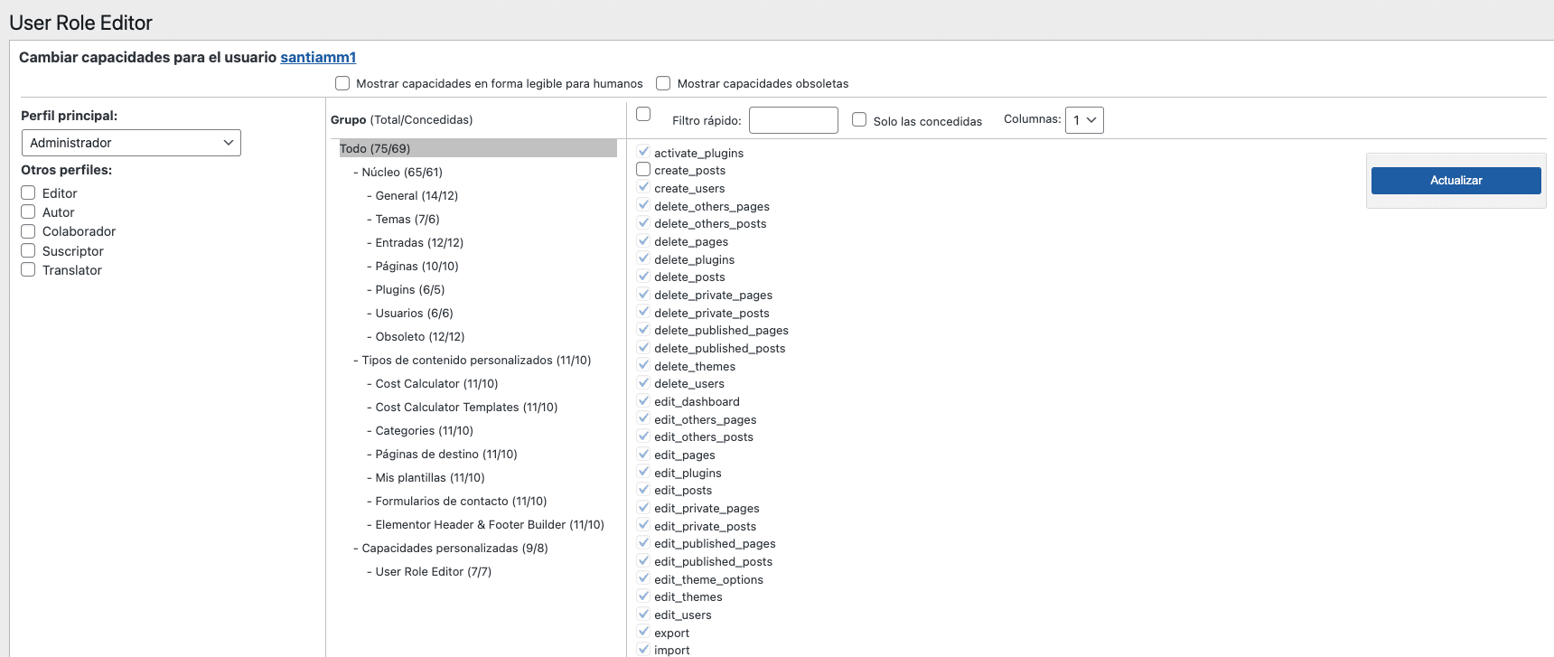The height and width of the screenshot is (657, 1554).
Task: Check the Translator role checkbox
Action: (x=28, y=270)
